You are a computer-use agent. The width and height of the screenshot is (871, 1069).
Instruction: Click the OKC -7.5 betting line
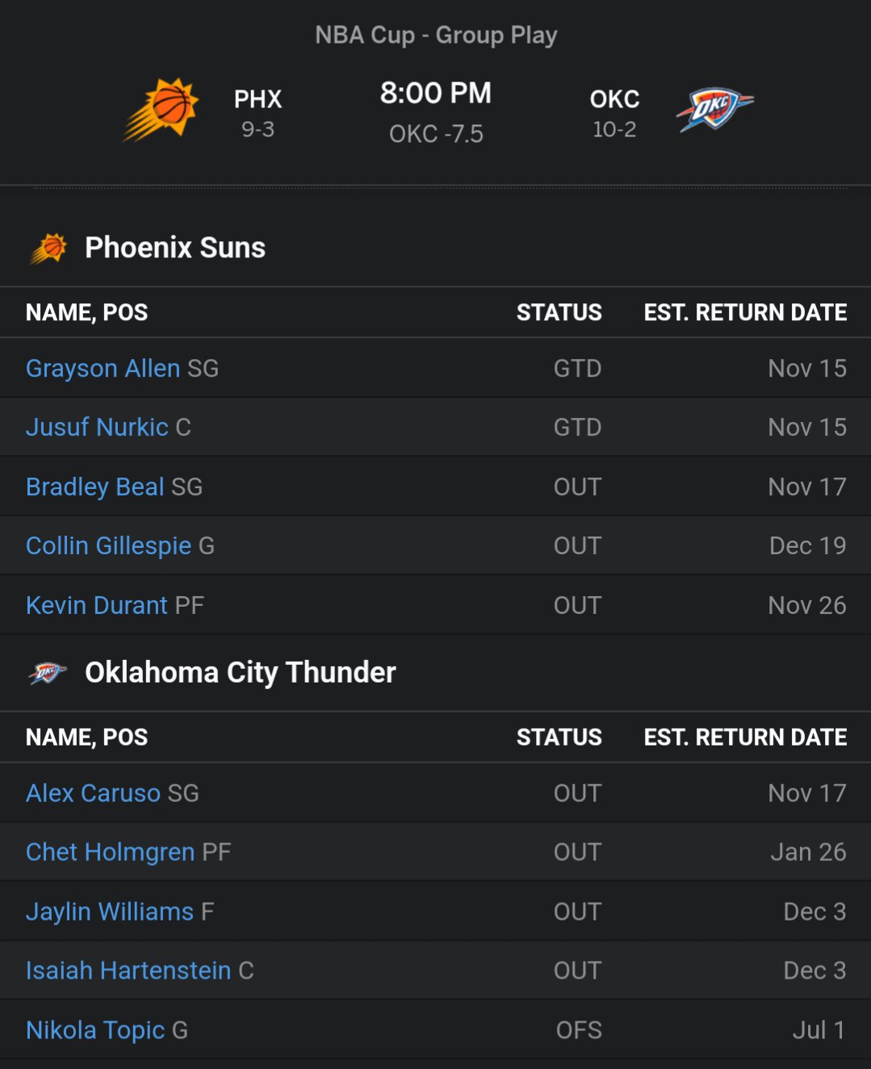[436, 134]
